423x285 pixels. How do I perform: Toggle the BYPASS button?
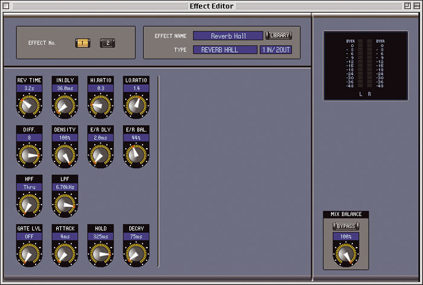coord(346,226)
